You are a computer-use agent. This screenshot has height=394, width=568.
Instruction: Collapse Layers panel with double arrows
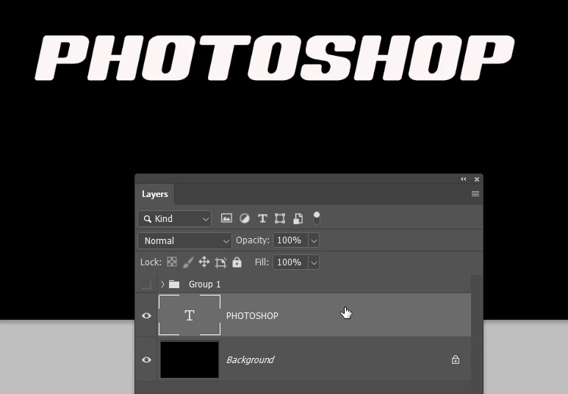464,179
